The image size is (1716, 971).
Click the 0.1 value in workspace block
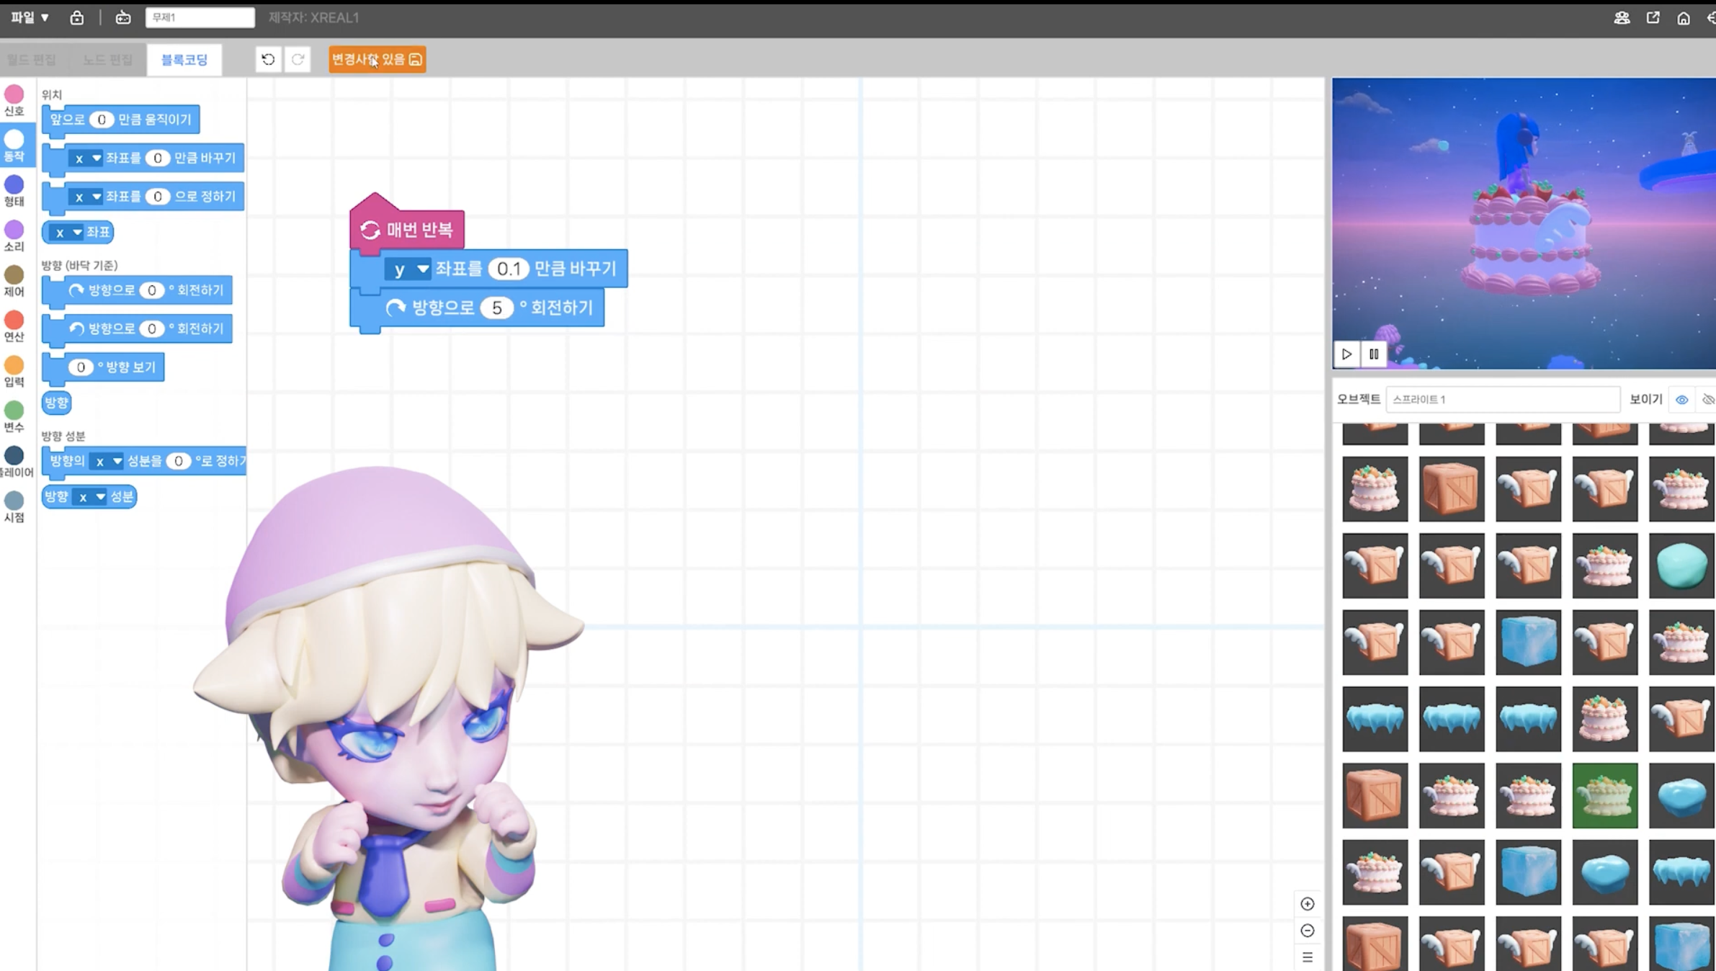click(509, 269)
